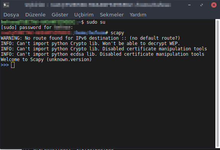The width and height of the screenshot is (220, 150).
Task: Click the Crypto lib 'Disabled certificate manipulation tools' line
Action: tap(104, 49)
